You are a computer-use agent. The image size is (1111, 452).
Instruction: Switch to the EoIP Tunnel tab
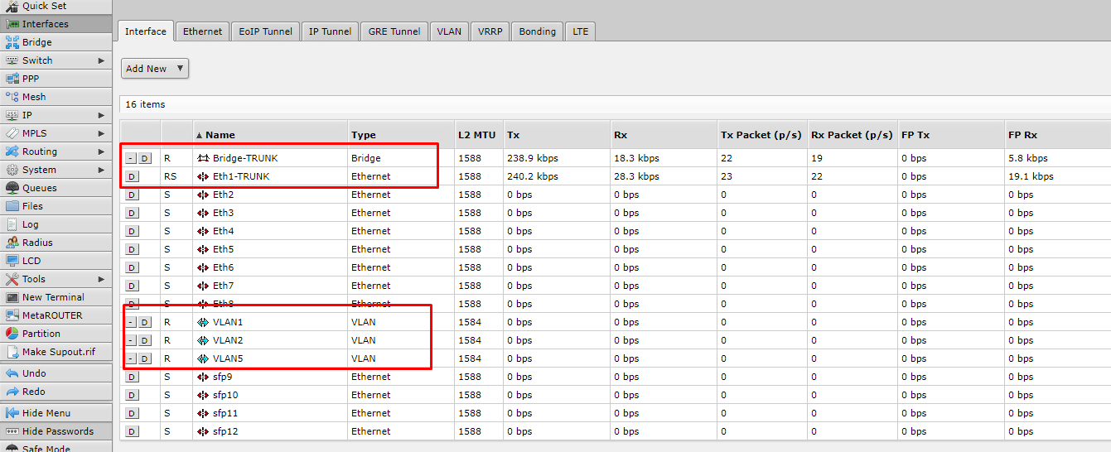[x=266, y=31]
